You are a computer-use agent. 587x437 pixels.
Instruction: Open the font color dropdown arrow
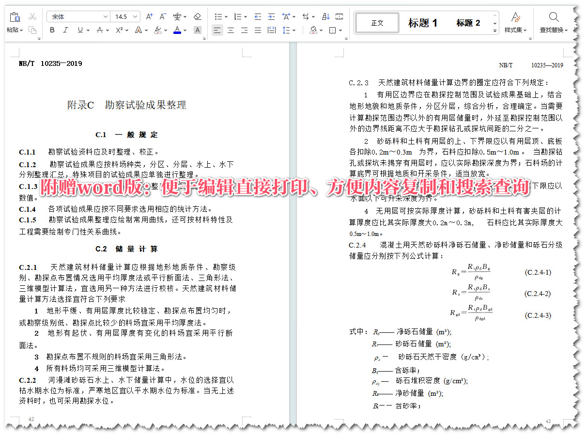pos(185,30)
